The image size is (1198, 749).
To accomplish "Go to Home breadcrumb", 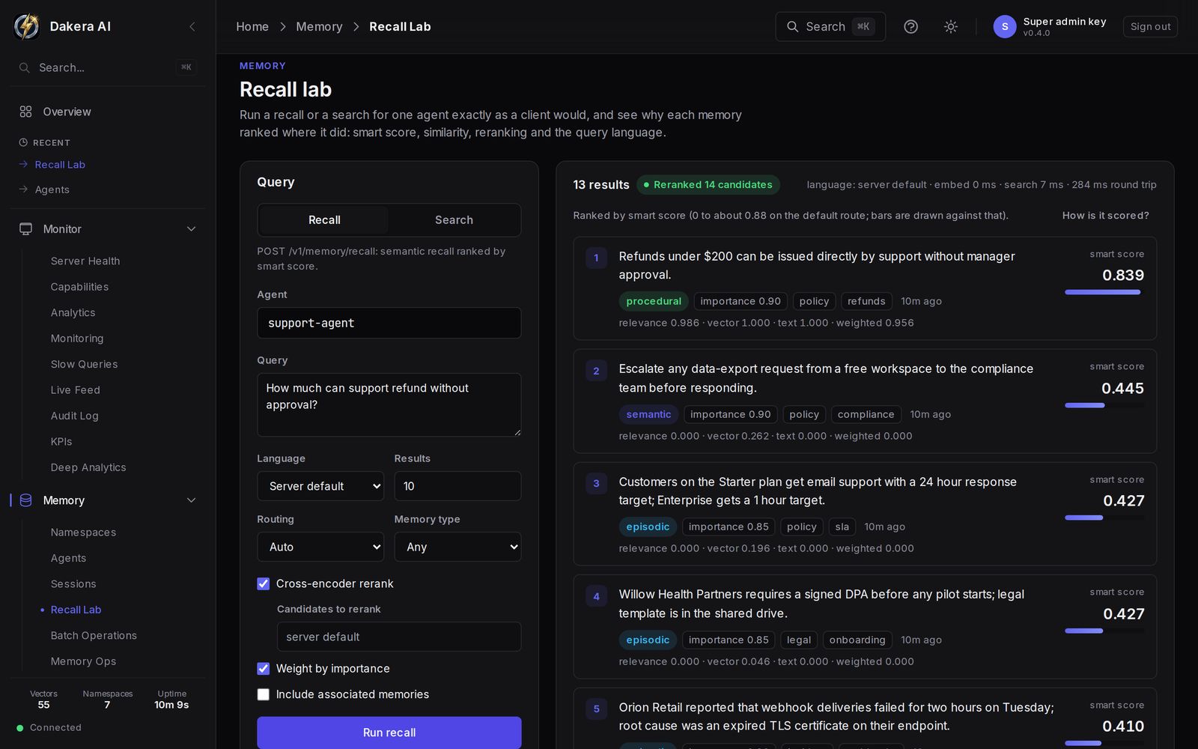I will (252, 26).
